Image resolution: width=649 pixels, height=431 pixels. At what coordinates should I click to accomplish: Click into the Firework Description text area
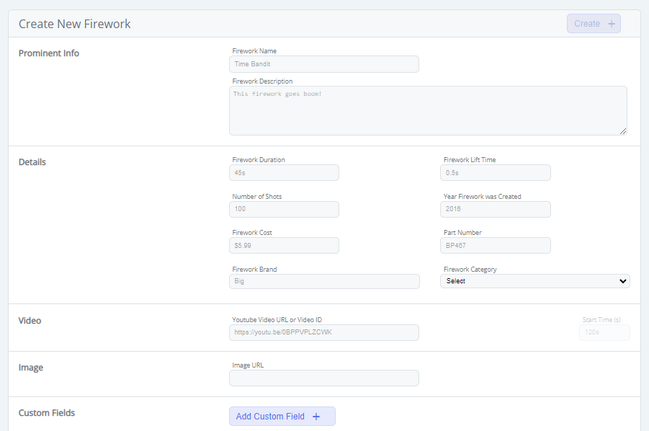[x=427, y=110]
